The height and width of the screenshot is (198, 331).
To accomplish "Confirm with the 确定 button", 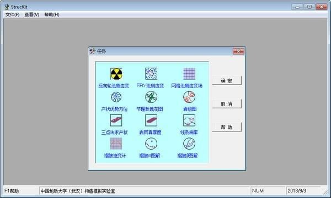I will pos(227,81).
